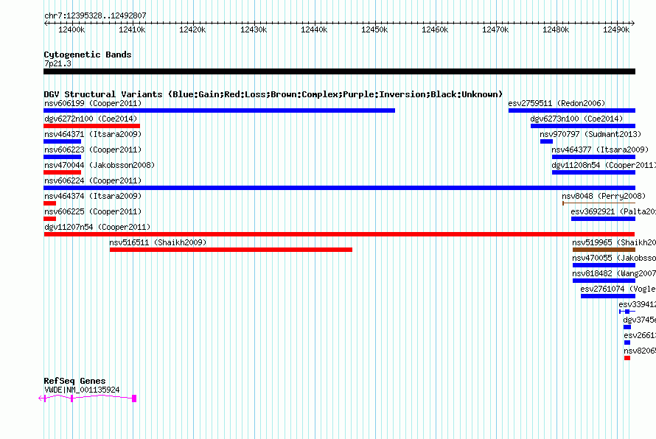Image resolution: width=656 pixels, height=439 pixels.
Task: Click nsv470044 (Jakobsson2008) label
Action: (100, 165)
